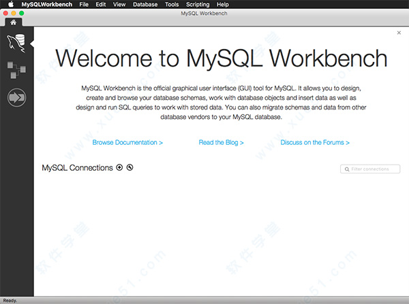The height and width of the screenshot is (304, 409).
Task: Open the View menu
Action: point(119,5)
